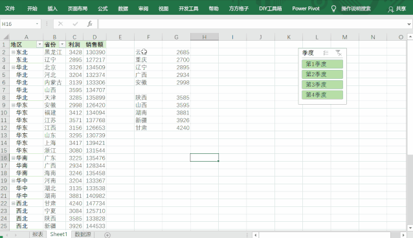Collapse the 华东 group in row 9
This screenshot has height=238, width=413.
pyautogui.click(x=13, y=105)
